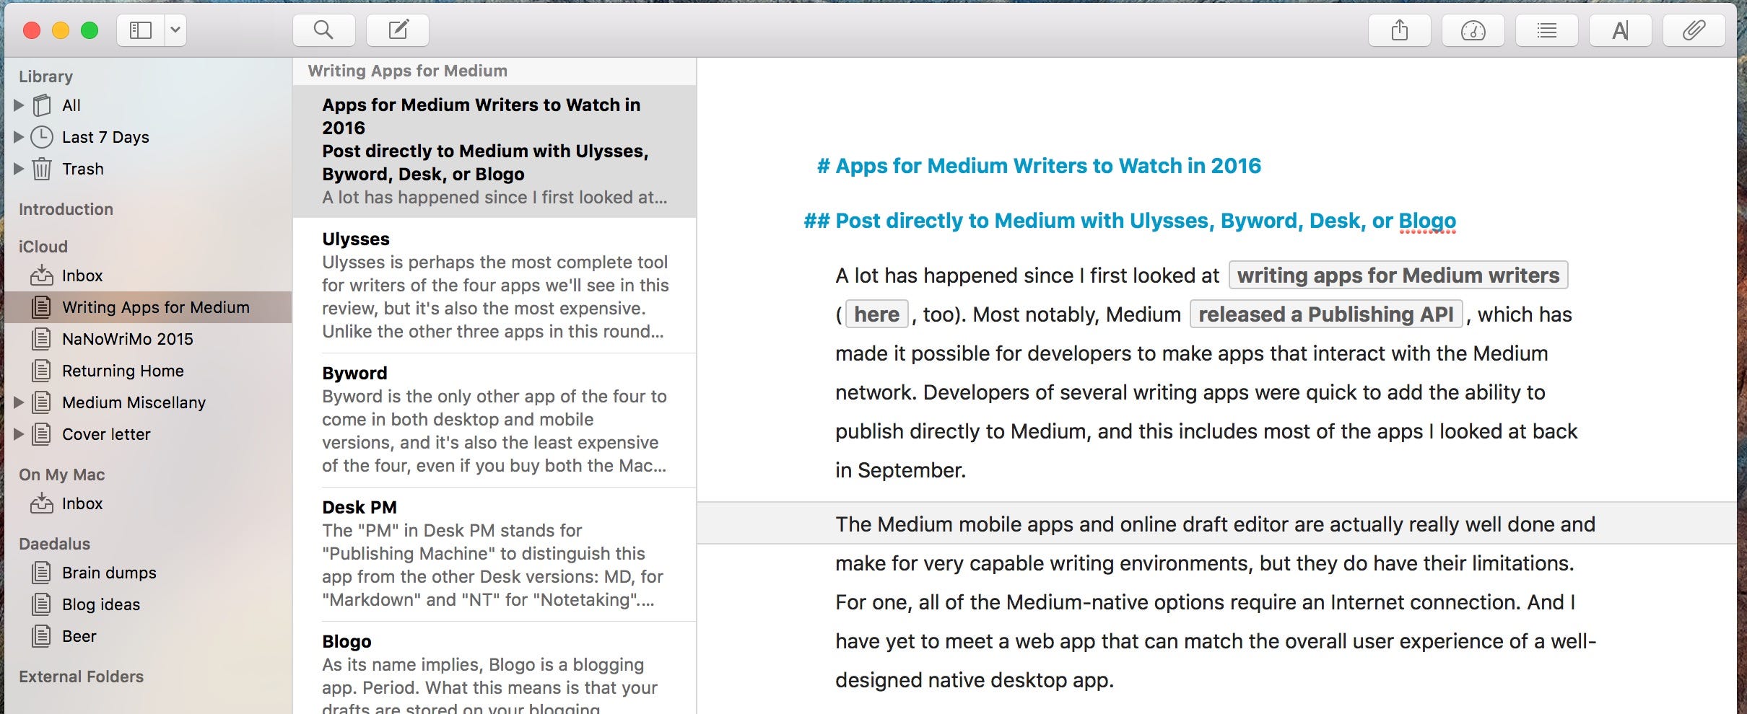This screenshot has height=714, width=1747.
Task: Select the Byword sheet in list
Action: pos(495,420)
